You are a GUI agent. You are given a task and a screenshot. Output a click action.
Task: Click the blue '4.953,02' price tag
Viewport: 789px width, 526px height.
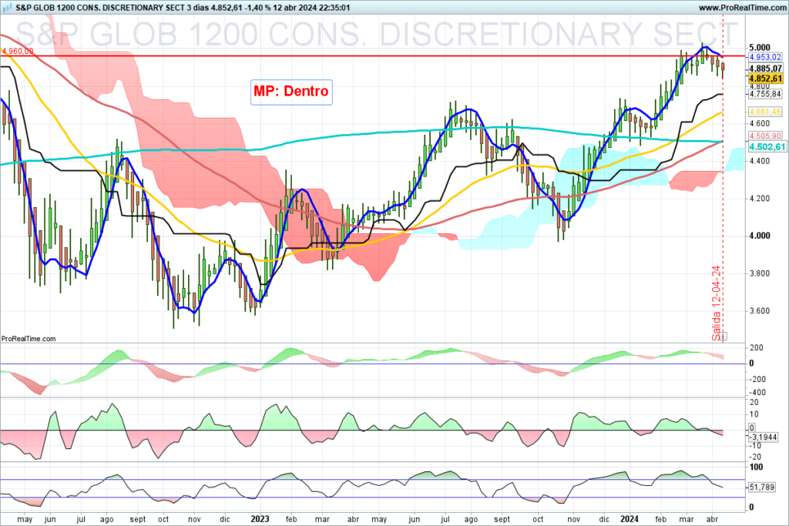click(765, 57)
